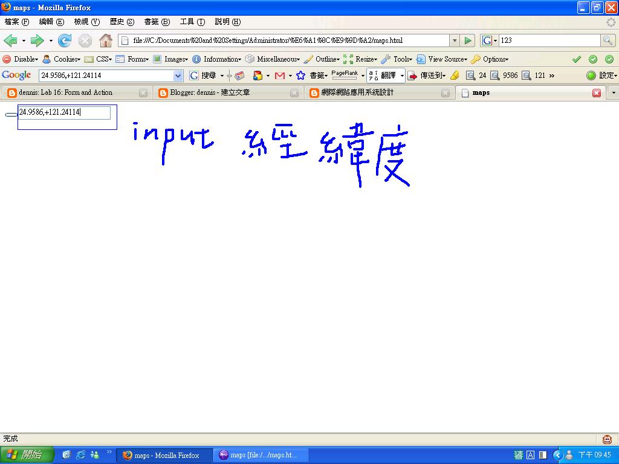The image size is (619, 464).
Task: Close the maps tab
Action: coord(597,92)
